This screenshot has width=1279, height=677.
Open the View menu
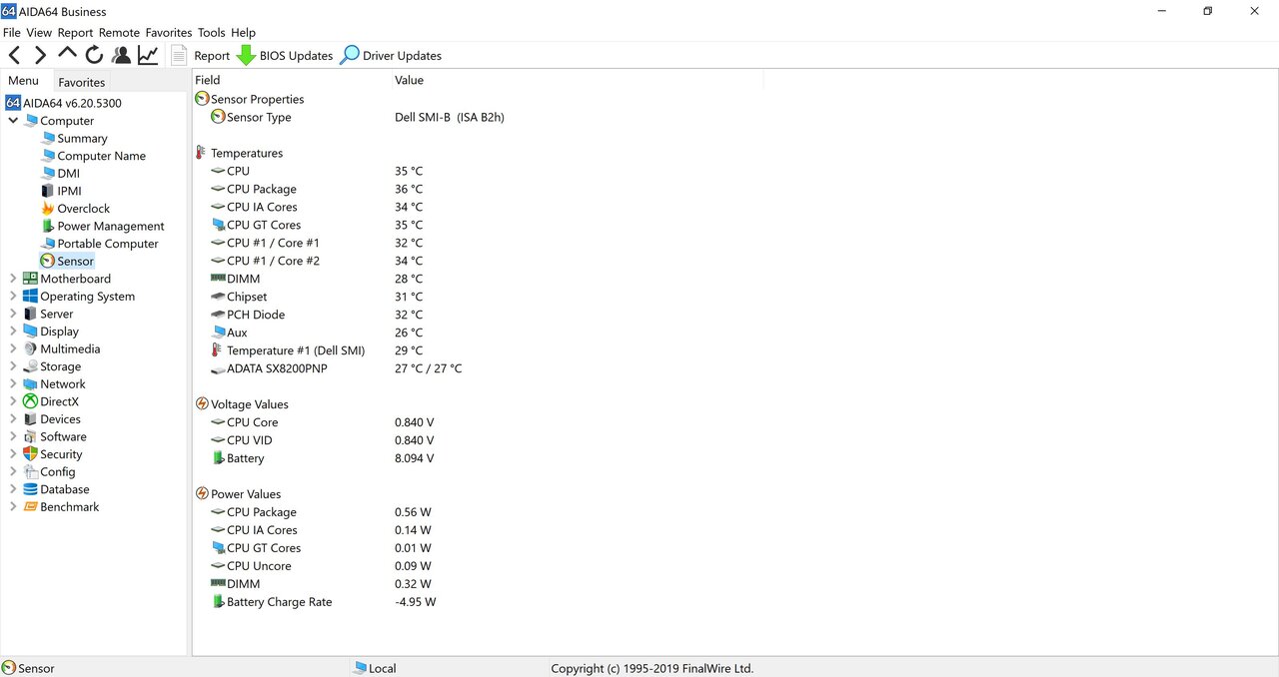pos(39,33)
